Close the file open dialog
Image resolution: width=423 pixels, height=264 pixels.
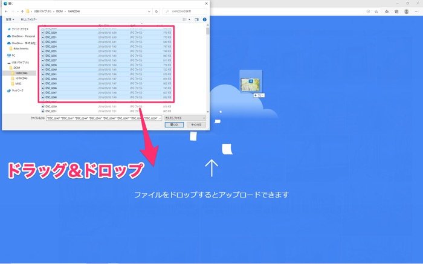tap(207, 4)
